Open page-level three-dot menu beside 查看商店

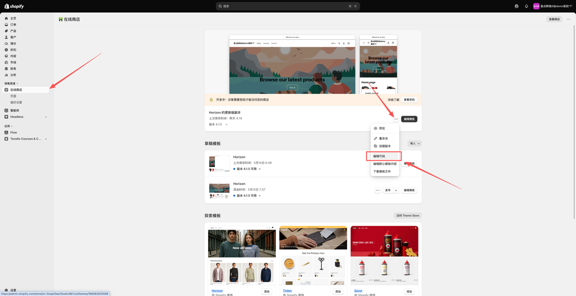point(568,19)
